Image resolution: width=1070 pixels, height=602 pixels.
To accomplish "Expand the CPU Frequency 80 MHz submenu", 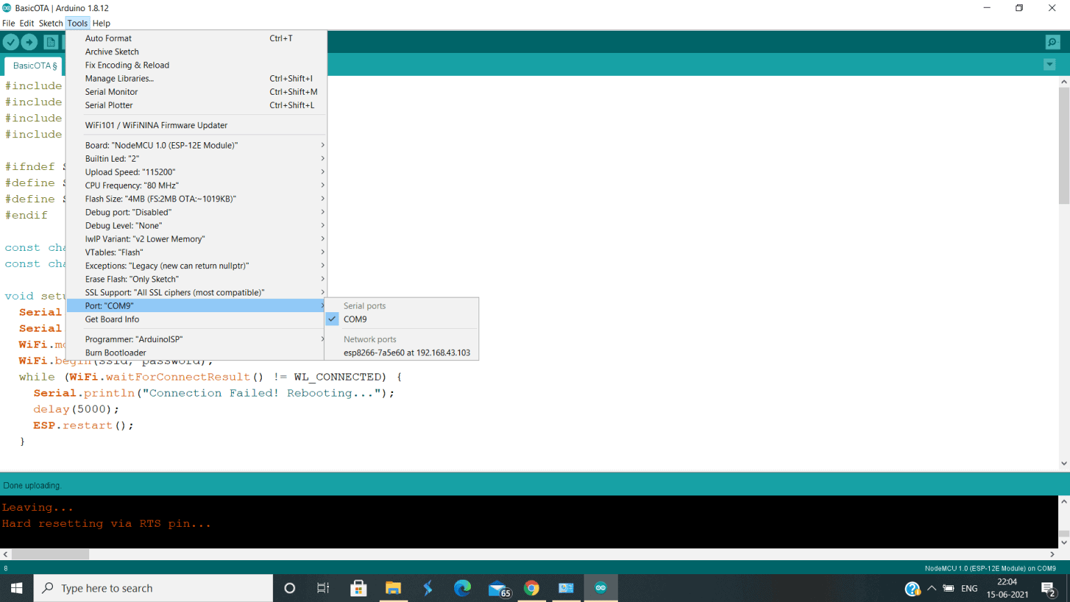I will click(196, 185).
